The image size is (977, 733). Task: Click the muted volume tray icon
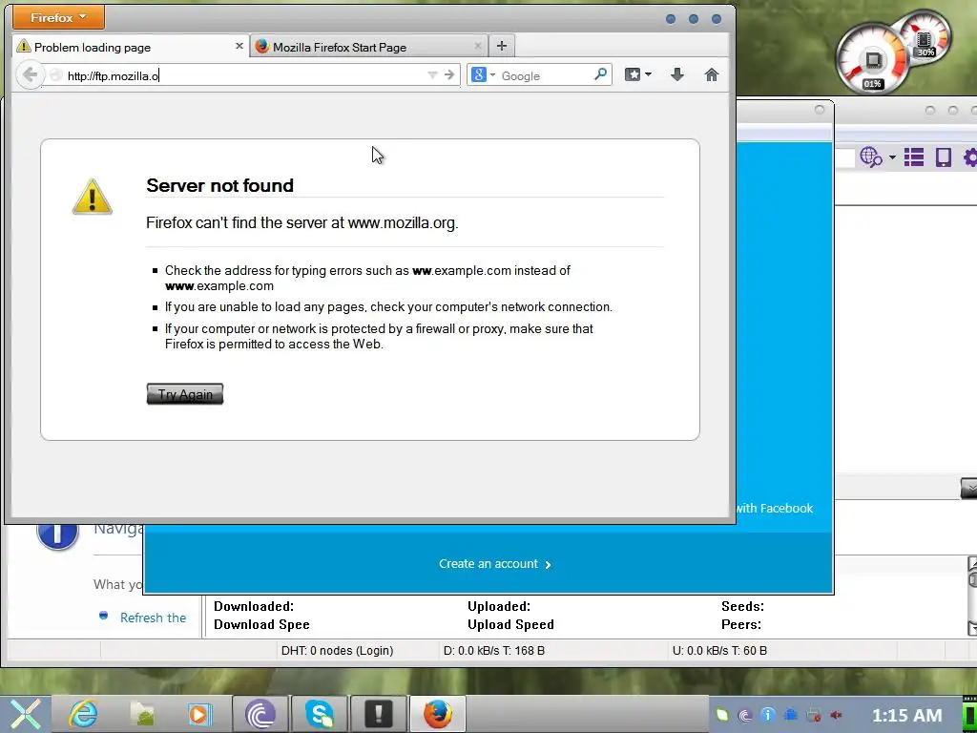tap(836, 715)
